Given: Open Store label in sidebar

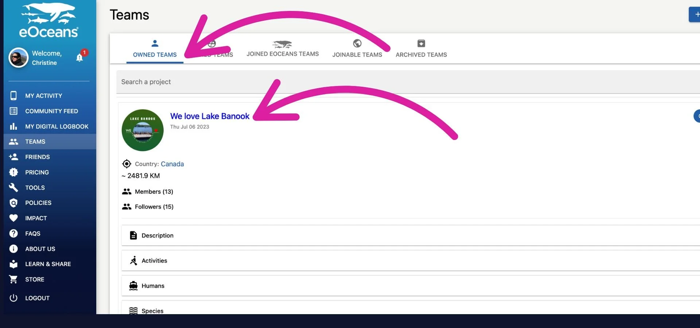Looking at the screenshot, I should tap(35, 279).
